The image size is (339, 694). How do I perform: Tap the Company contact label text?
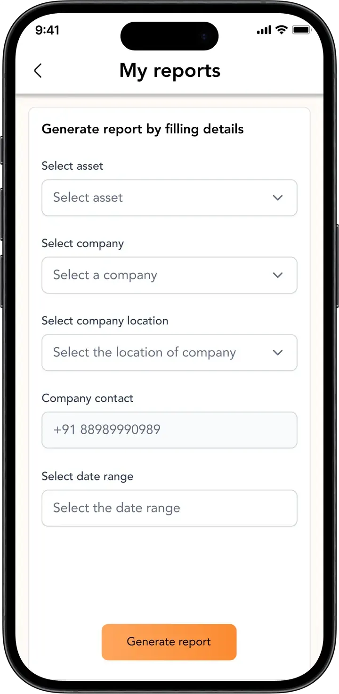pyautogui.click(x=87, y=398)
